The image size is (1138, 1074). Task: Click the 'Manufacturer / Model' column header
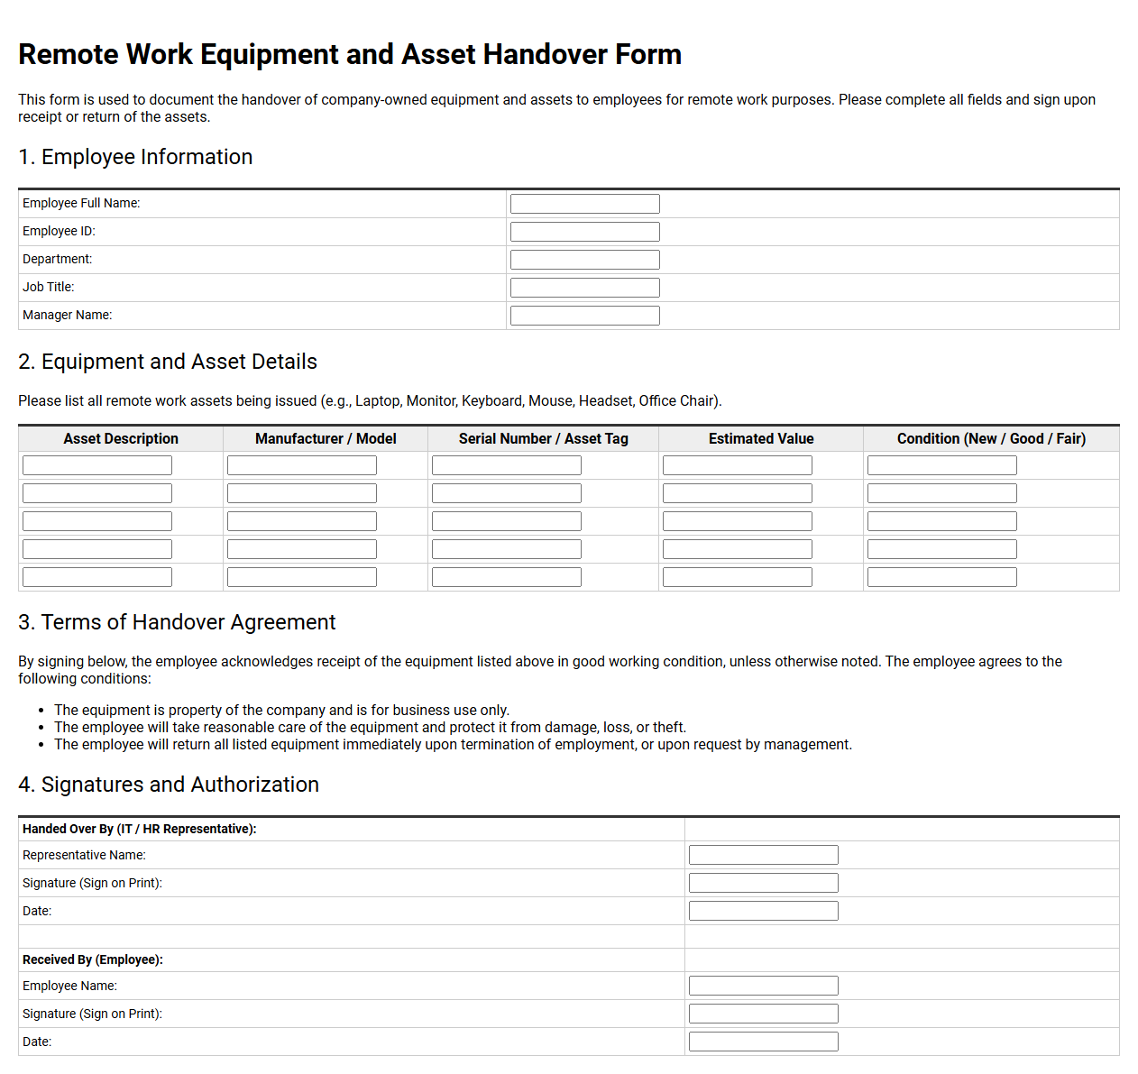pos(326,438)
